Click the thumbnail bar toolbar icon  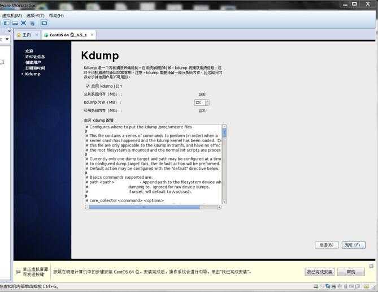[15, 23]
